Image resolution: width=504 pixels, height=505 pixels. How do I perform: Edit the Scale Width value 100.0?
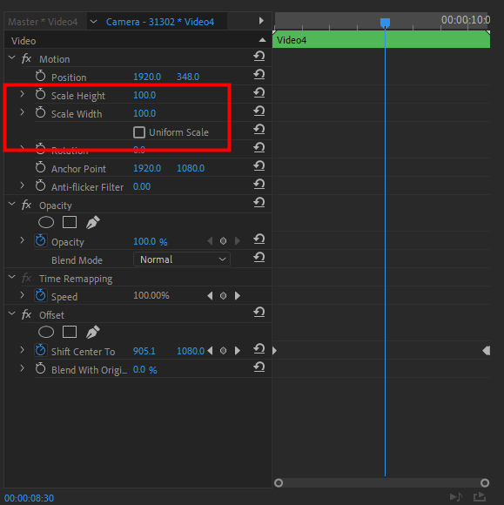(144, 113)
